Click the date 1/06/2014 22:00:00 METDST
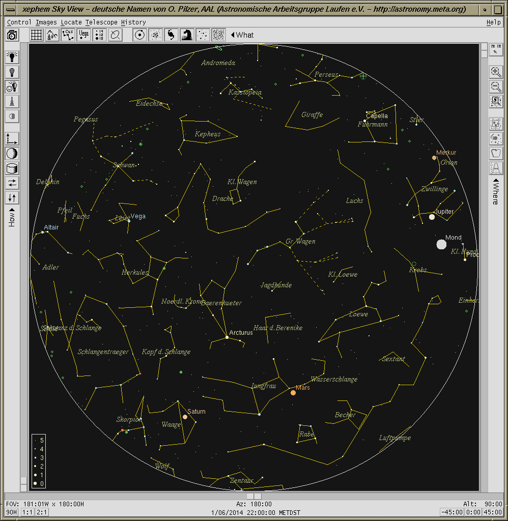Screen dimensions: 508x521 pyautogui.click(x=256, y=513)
